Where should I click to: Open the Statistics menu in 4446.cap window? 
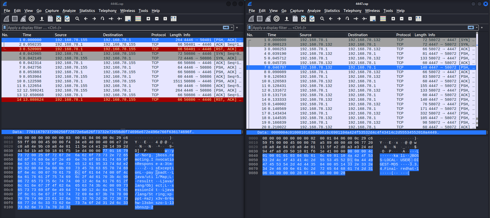[x=87, y=11]
